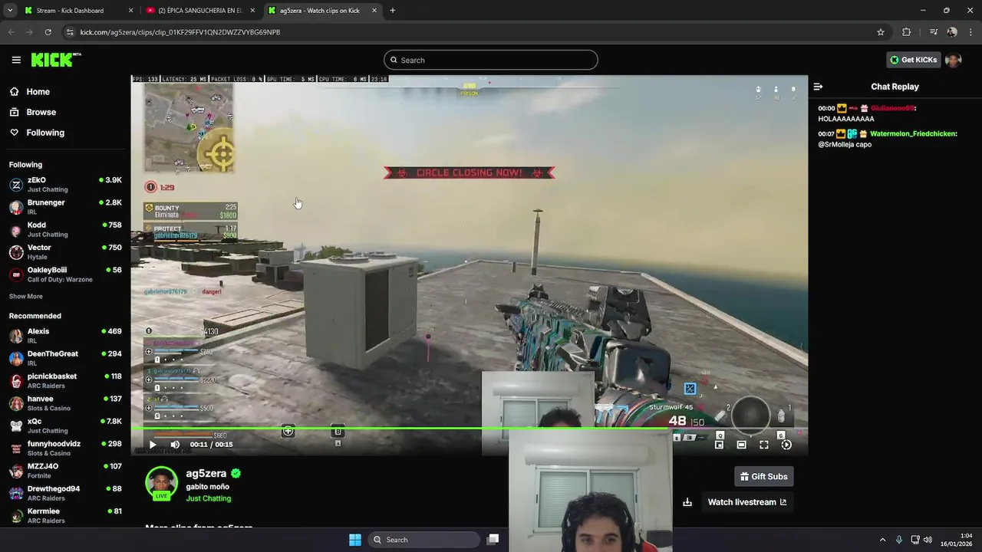Play the clip with the play button
This screenshot has width=982, height=552.
[x=152, y=445]
